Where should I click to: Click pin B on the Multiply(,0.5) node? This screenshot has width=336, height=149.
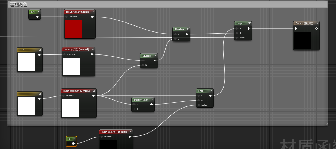pyautogui.click(x=134, y=109)
